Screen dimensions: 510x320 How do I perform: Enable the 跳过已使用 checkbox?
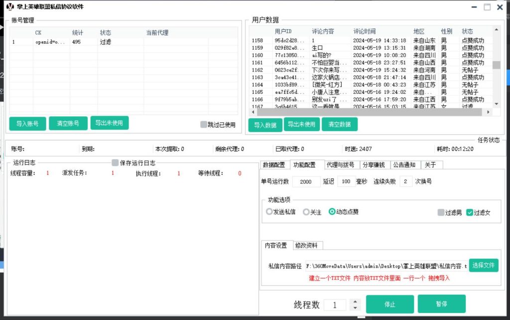[x=203, y=125]
